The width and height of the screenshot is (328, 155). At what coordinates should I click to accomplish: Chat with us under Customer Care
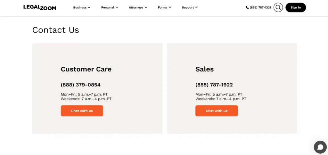coord(82,111)
